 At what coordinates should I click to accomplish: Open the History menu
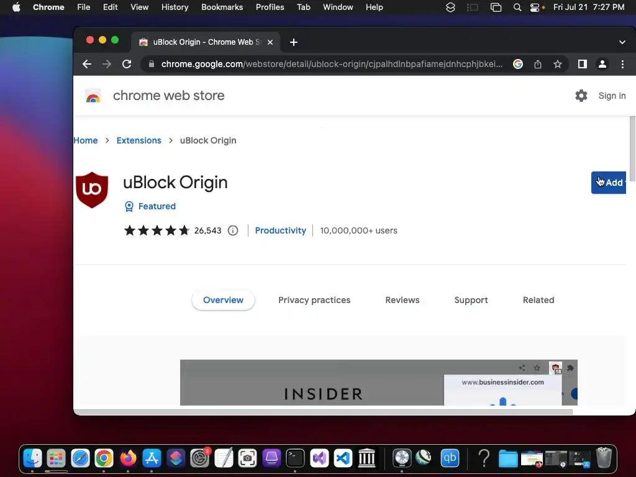pos(175,7)
